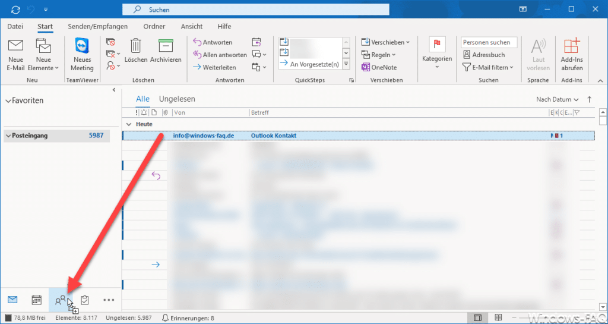Send the message to OneNote
The height and width of the screenshot is (324, 608).
click(379, 67)
